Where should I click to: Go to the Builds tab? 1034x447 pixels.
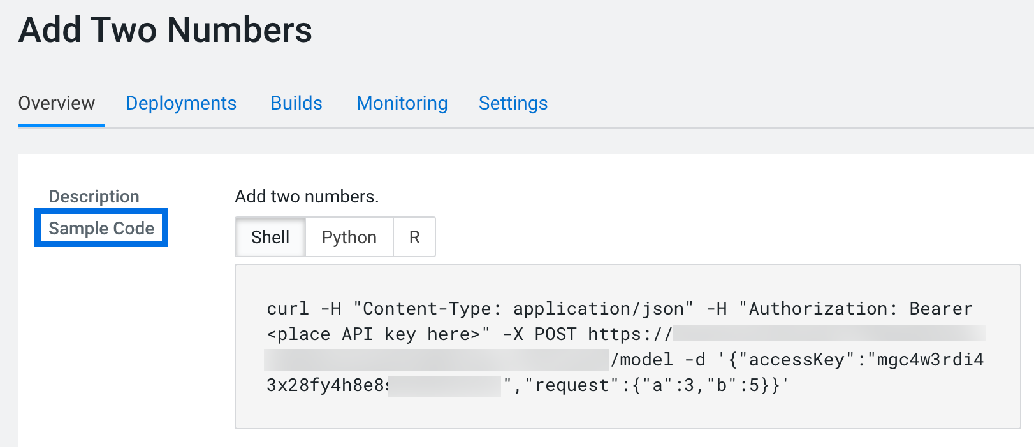point(296,103)
